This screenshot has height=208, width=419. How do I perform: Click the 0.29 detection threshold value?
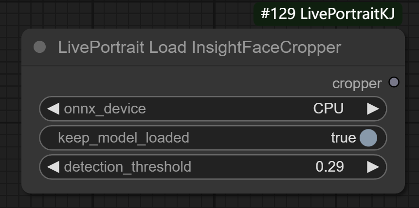click(329, 167)
